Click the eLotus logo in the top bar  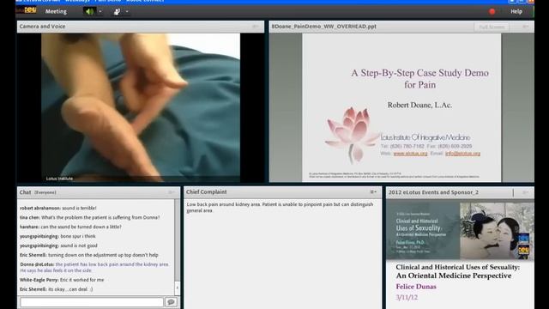[27, 10]
